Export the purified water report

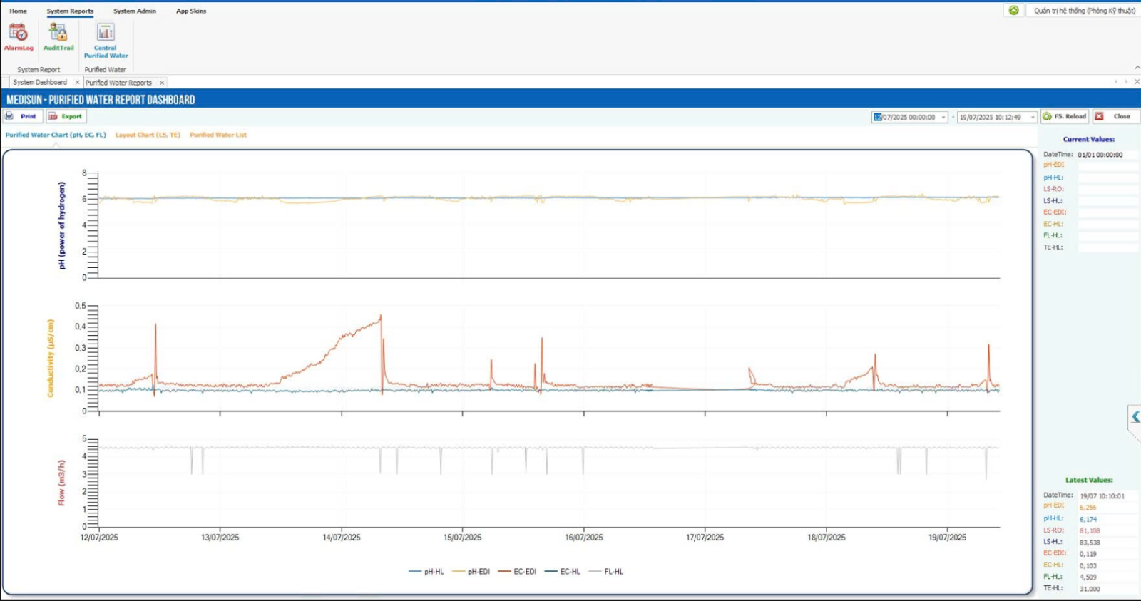(x=65, y=116)
